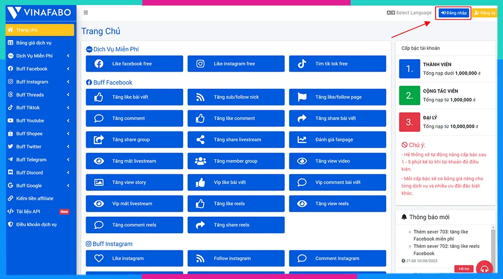
Task: Click Instagram icon on Like instagram free
Action: pos(200,63)
